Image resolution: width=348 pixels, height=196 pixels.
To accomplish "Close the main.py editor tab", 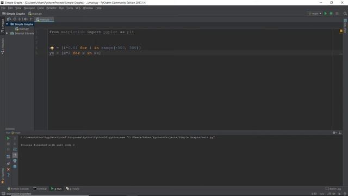I will 52,20.
